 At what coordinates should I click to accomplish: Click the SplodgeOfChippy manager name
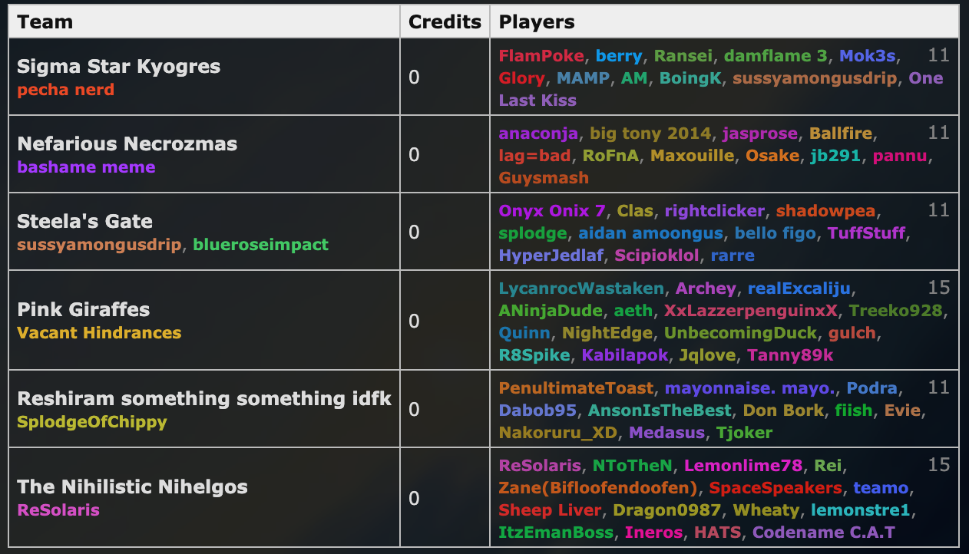[92, 422]
